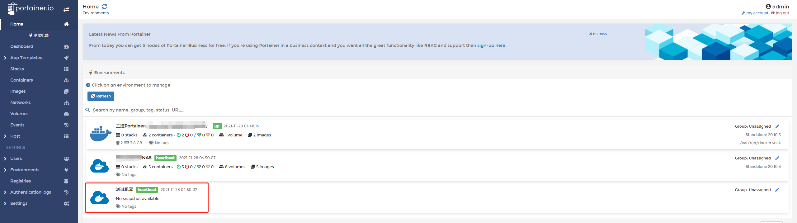Click the cloud Docker icon of NAS environment
The image size is (797, 223).
(100, 166)
